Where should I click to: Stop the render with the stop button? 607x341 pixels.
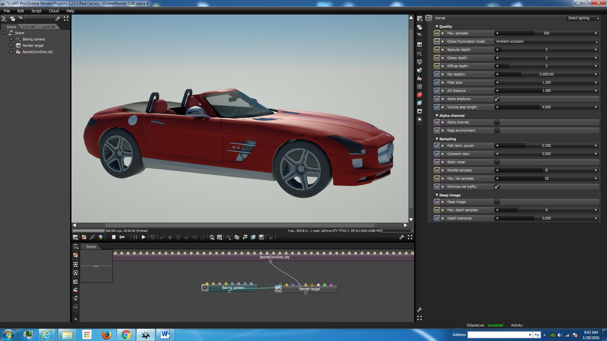coord(114,237)
